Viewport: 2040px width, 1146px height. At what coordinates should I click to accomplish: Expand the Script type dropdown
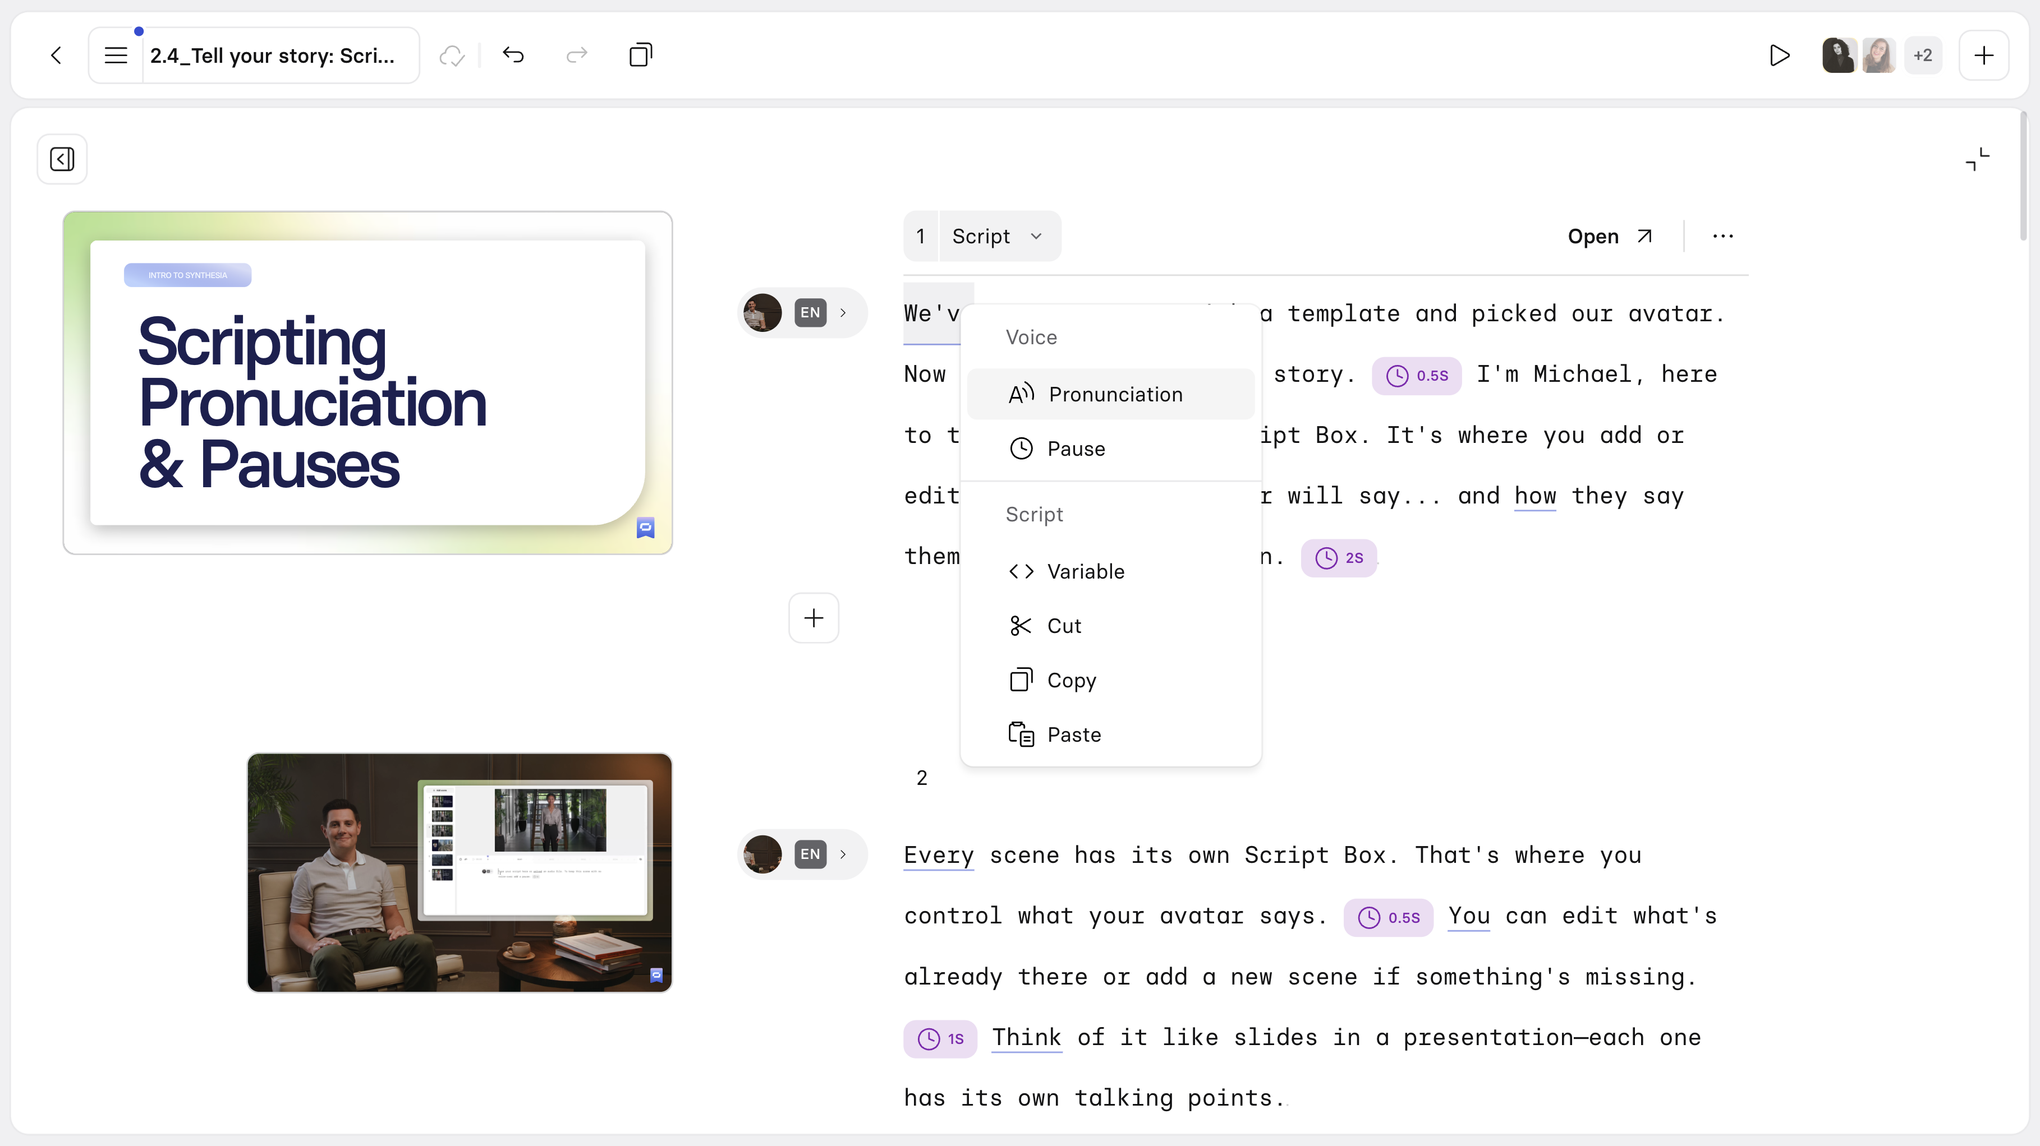click(997, 237)
